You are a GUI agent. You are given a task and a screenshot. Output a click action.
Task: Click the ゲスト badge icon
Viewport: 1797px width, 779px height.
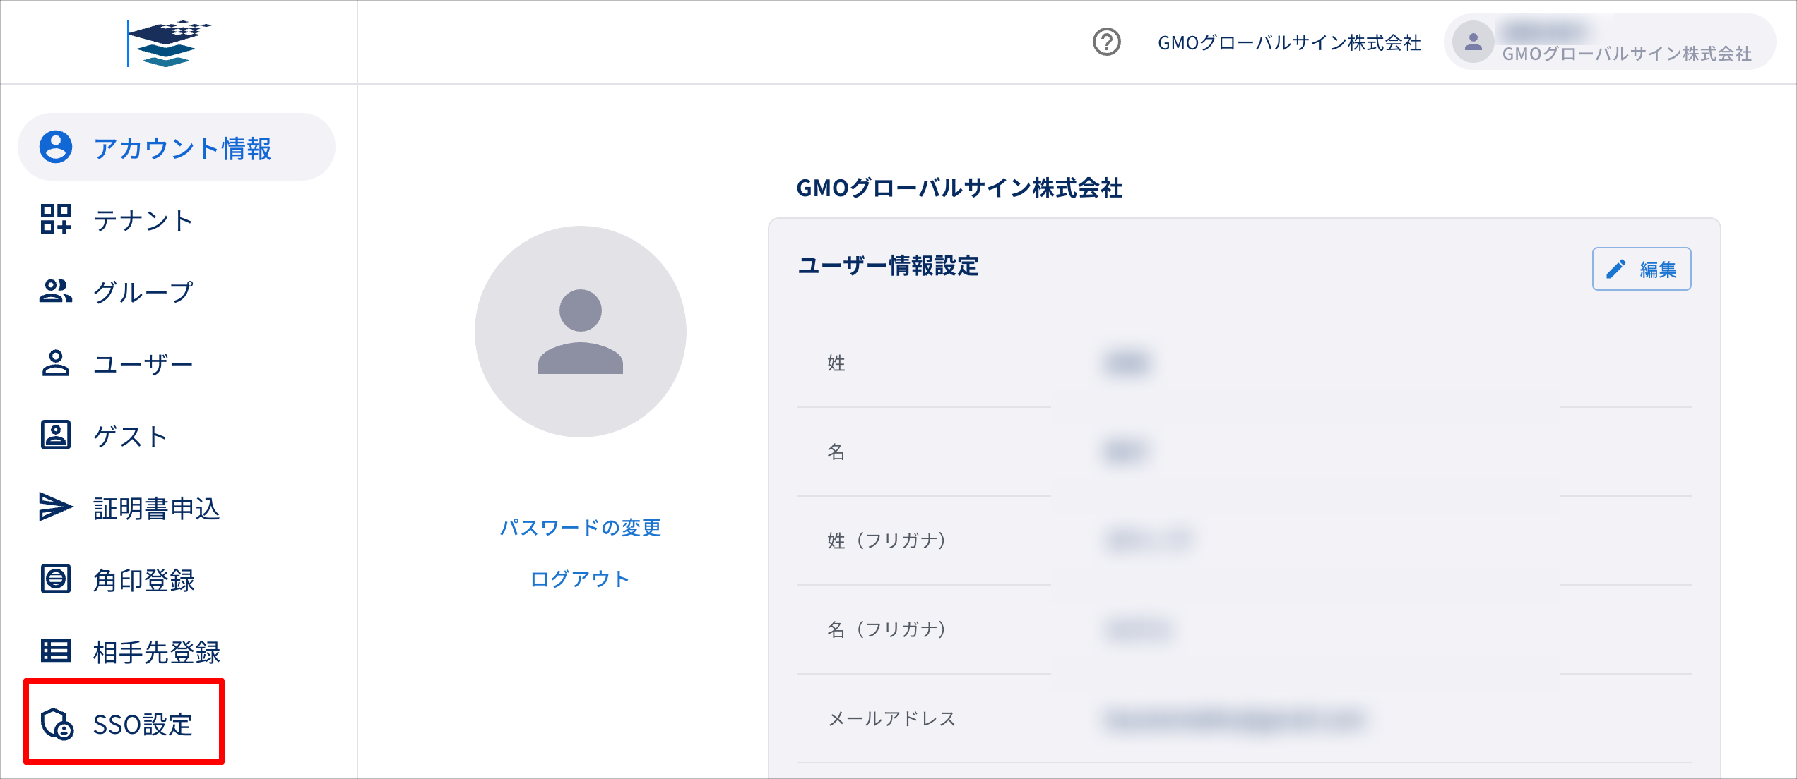point(56,435)
